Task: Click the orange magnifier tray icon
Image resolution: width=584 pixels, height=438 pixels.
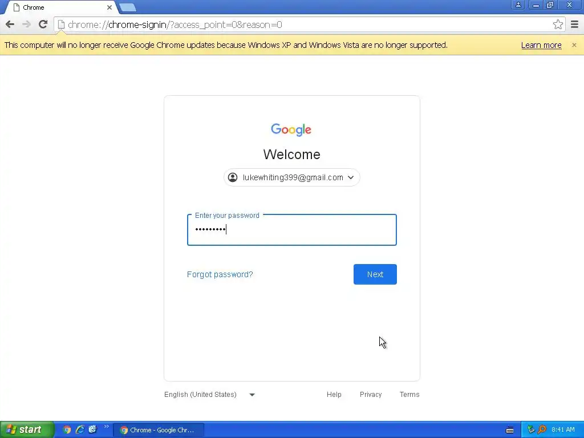Action: point(542,430)
